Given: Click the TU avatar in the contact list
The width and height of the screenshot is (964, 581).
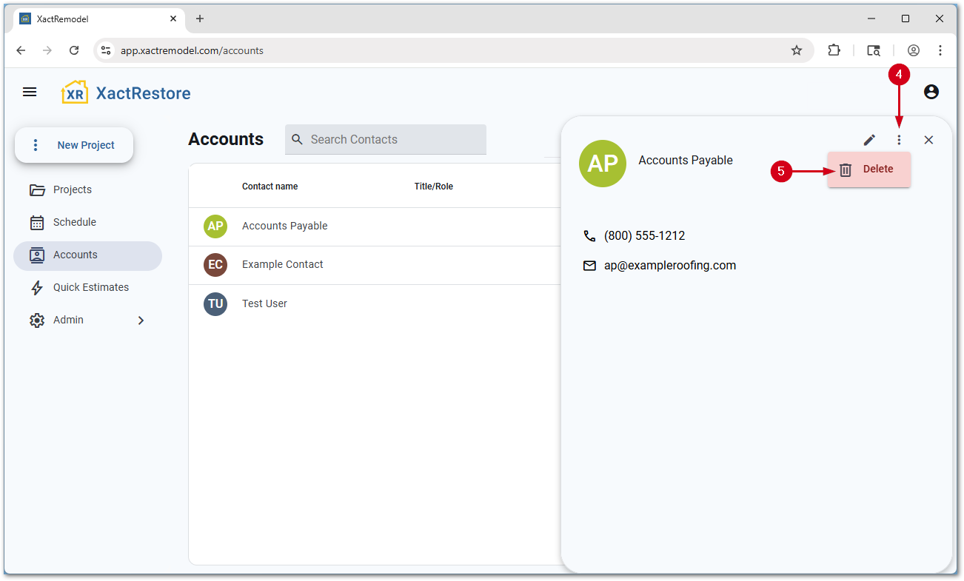Looking at the screenshot, I should tap(215, 304).
